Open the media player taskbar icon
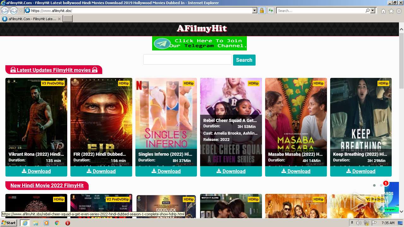404x227 pixels. (x=46, y=223)
